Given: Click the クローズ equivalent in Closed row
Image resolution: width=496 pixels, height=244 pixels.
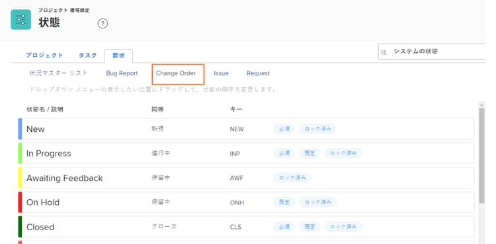Looking at the screenshot, I should point(164,227).
